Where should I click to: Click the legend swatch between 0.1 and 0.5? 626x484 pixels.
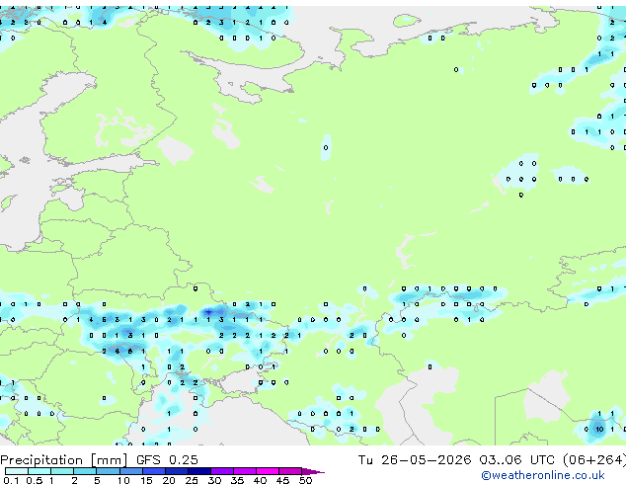tap(17, 471)
